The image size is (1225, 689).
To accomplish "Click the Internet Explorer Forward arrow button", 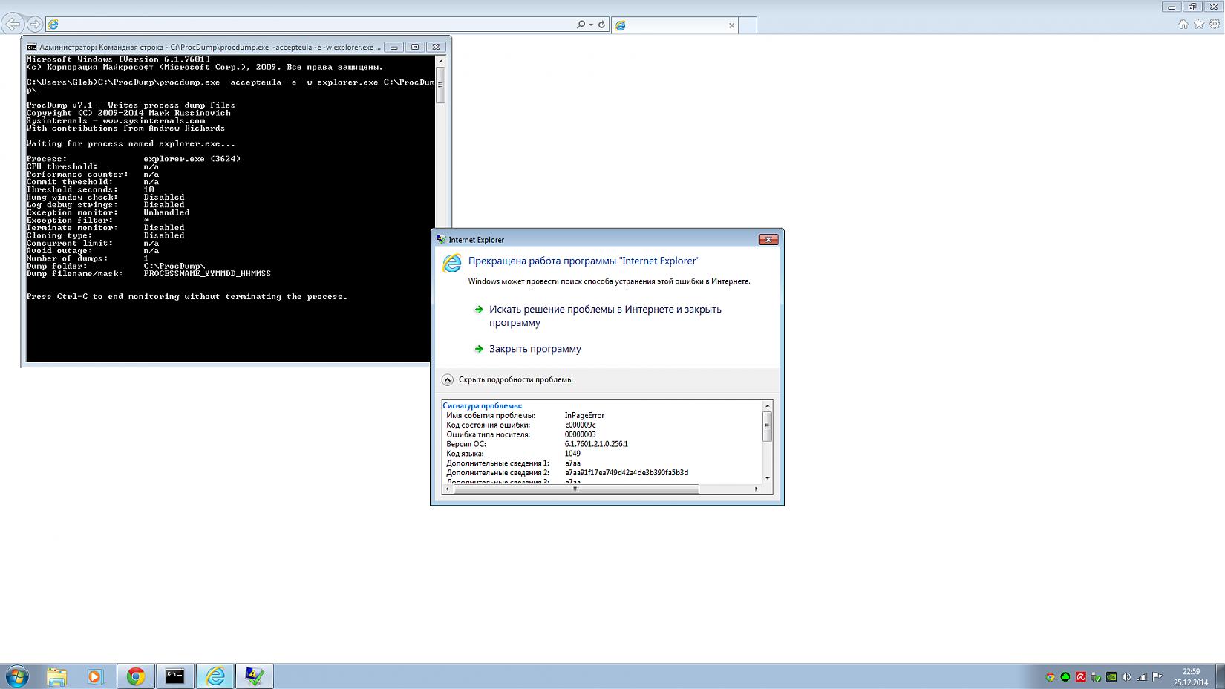I will (35, 25).
